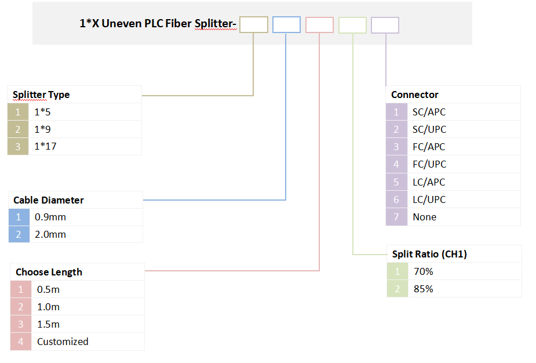Click the green Split Ratio code box
The image size is (536, 363).
352,25
